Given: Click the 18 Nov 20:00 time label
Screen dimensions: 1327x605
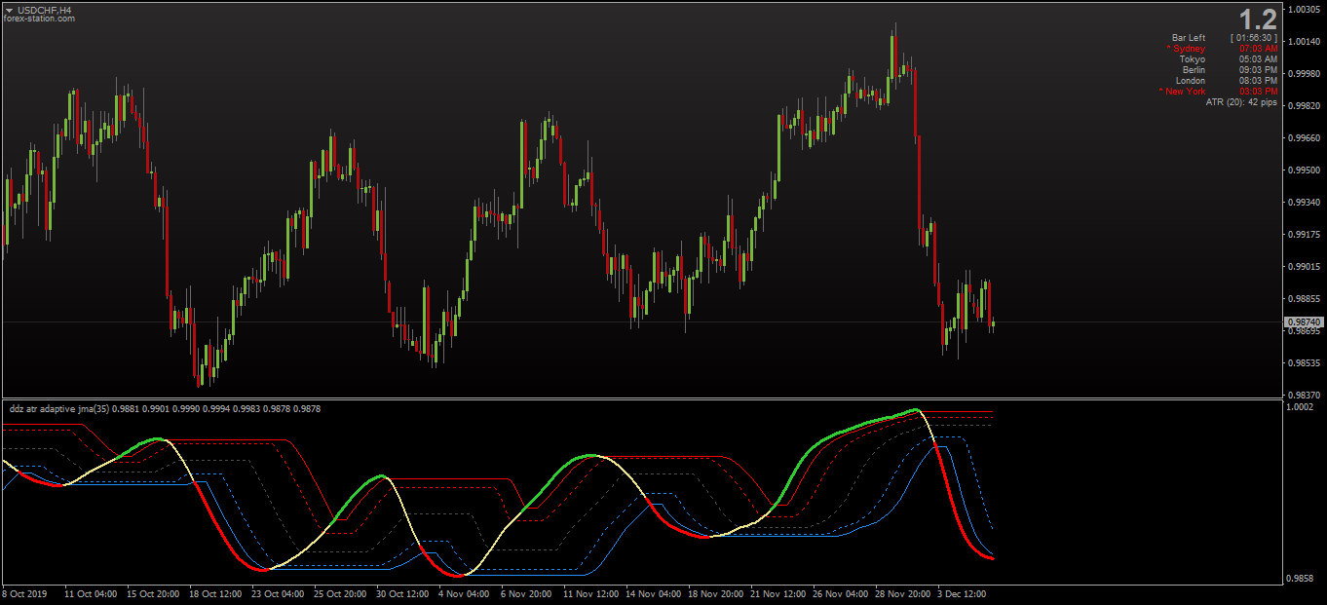Looking at the screenshot, I should (x=714, y=593).
